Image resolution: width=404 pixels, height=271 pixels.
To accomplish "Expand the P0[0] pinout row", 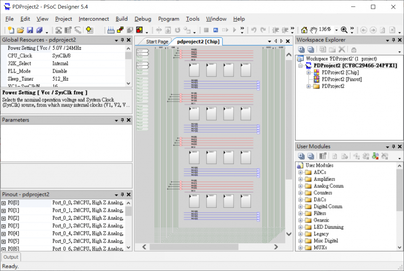I will point(4,203).
